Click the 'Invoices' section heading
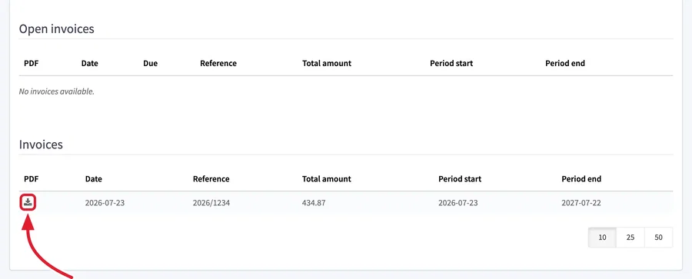The height and width of the screenshot is (279, 692). coord(41,144)
